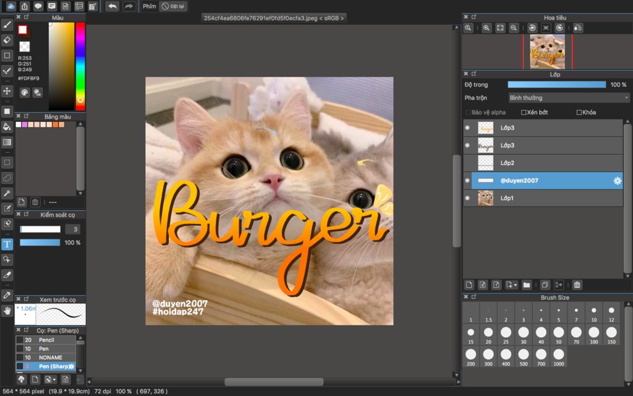Image resolution: width=633 pixels, height=396 pixels.
Task: Choose brush size 12
Action: [611, 313]
